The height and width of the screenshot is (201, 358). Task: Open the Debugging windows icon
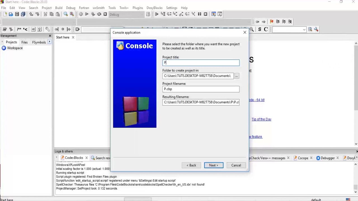pos(214,14)
